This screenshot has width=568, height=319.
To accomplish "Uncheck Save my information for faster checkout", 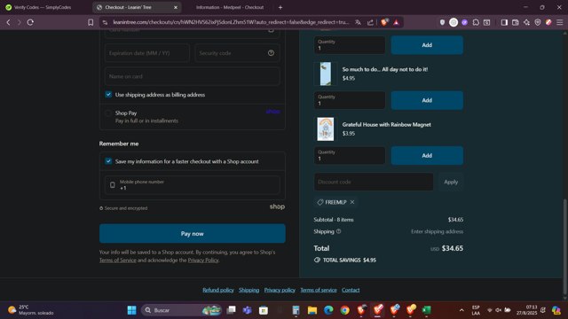I will coord(108,161).
